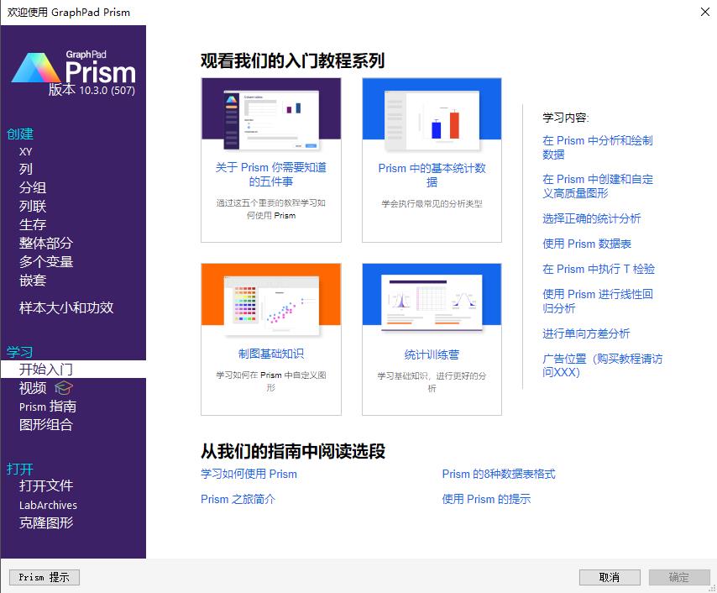The width and height of the screenshot is (717, 593).
Task: Click the 通过这五个重要的教程学习如何使用 Prism description
Action: (x=271, y=209)
